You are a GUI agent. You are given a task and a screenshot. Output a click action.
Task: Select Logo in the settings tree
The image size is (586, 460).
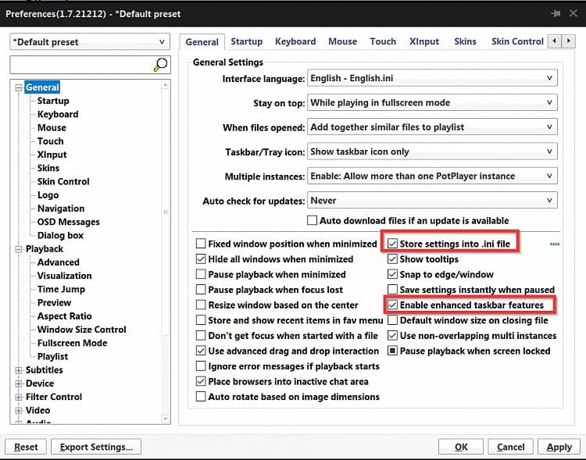(48, 195)
